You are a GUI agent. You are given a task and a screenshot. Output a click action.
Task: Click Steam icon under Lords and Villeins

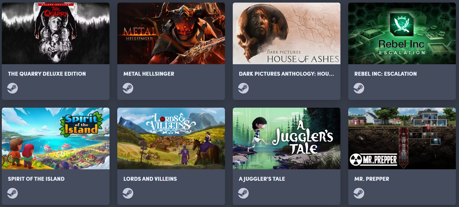pos(128,193)
